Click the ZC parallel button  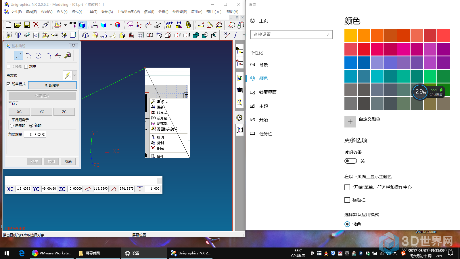[64, 112]
